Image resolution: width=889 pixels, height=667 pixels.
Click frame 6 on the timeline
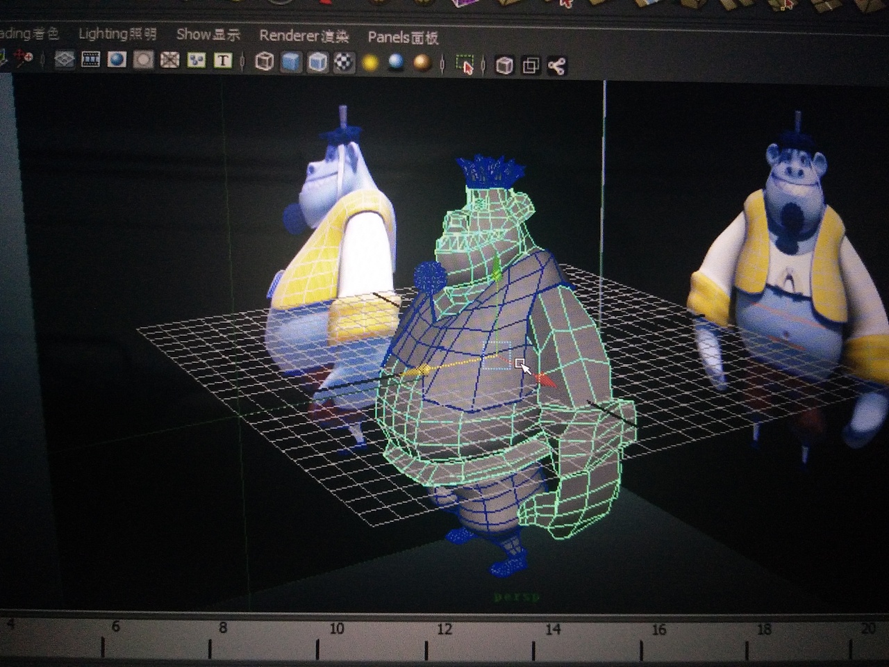coord(115,627)
